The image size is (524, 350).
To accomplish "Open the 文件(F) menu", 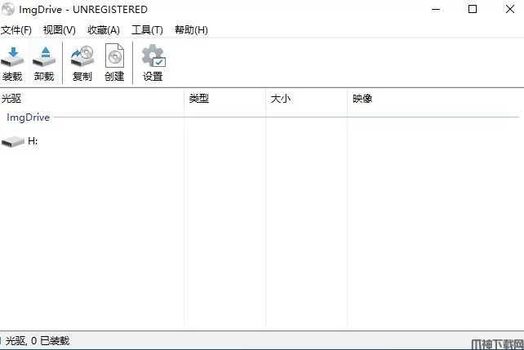I will click(x=16, y=30).
